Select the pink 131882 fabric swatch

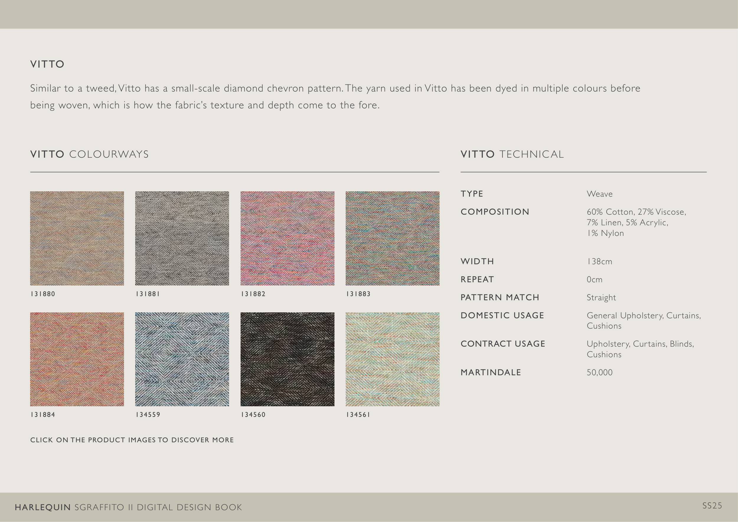click(x=287, y=238)
